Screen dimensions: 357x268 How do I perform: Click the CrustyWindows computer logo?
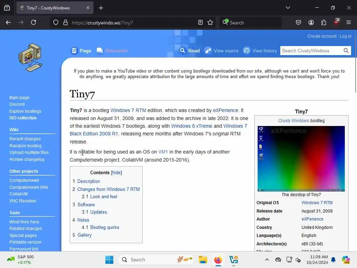[x=31, y=58]
